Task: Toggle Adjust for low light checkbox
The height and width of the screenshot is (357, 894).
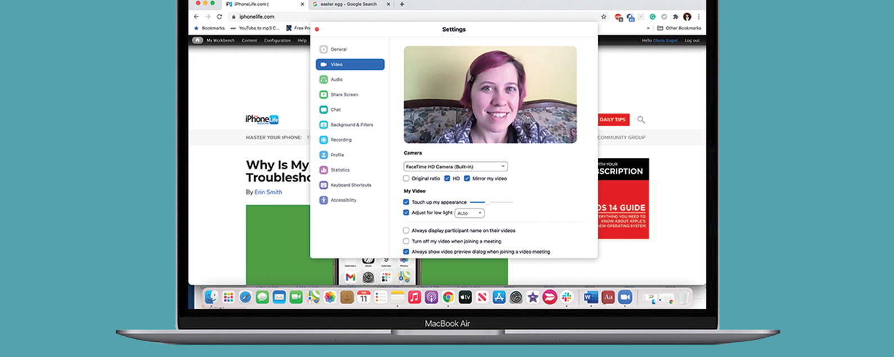Action: pyautogui.click(x=406, y=213)
